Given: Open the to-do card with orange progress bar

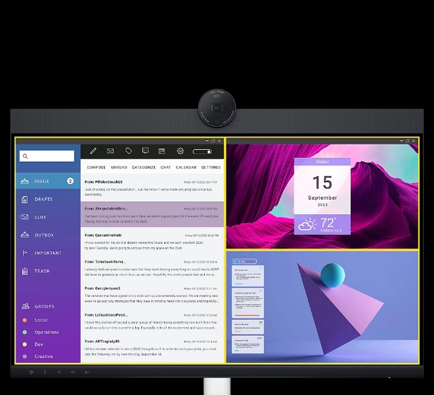Looking at the screenshot, I should click(248, 303).
